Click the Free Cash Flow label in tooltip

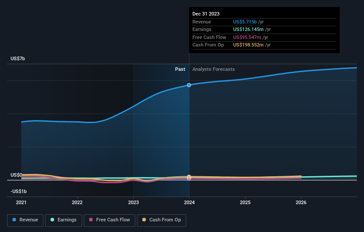tap(209, 37)
